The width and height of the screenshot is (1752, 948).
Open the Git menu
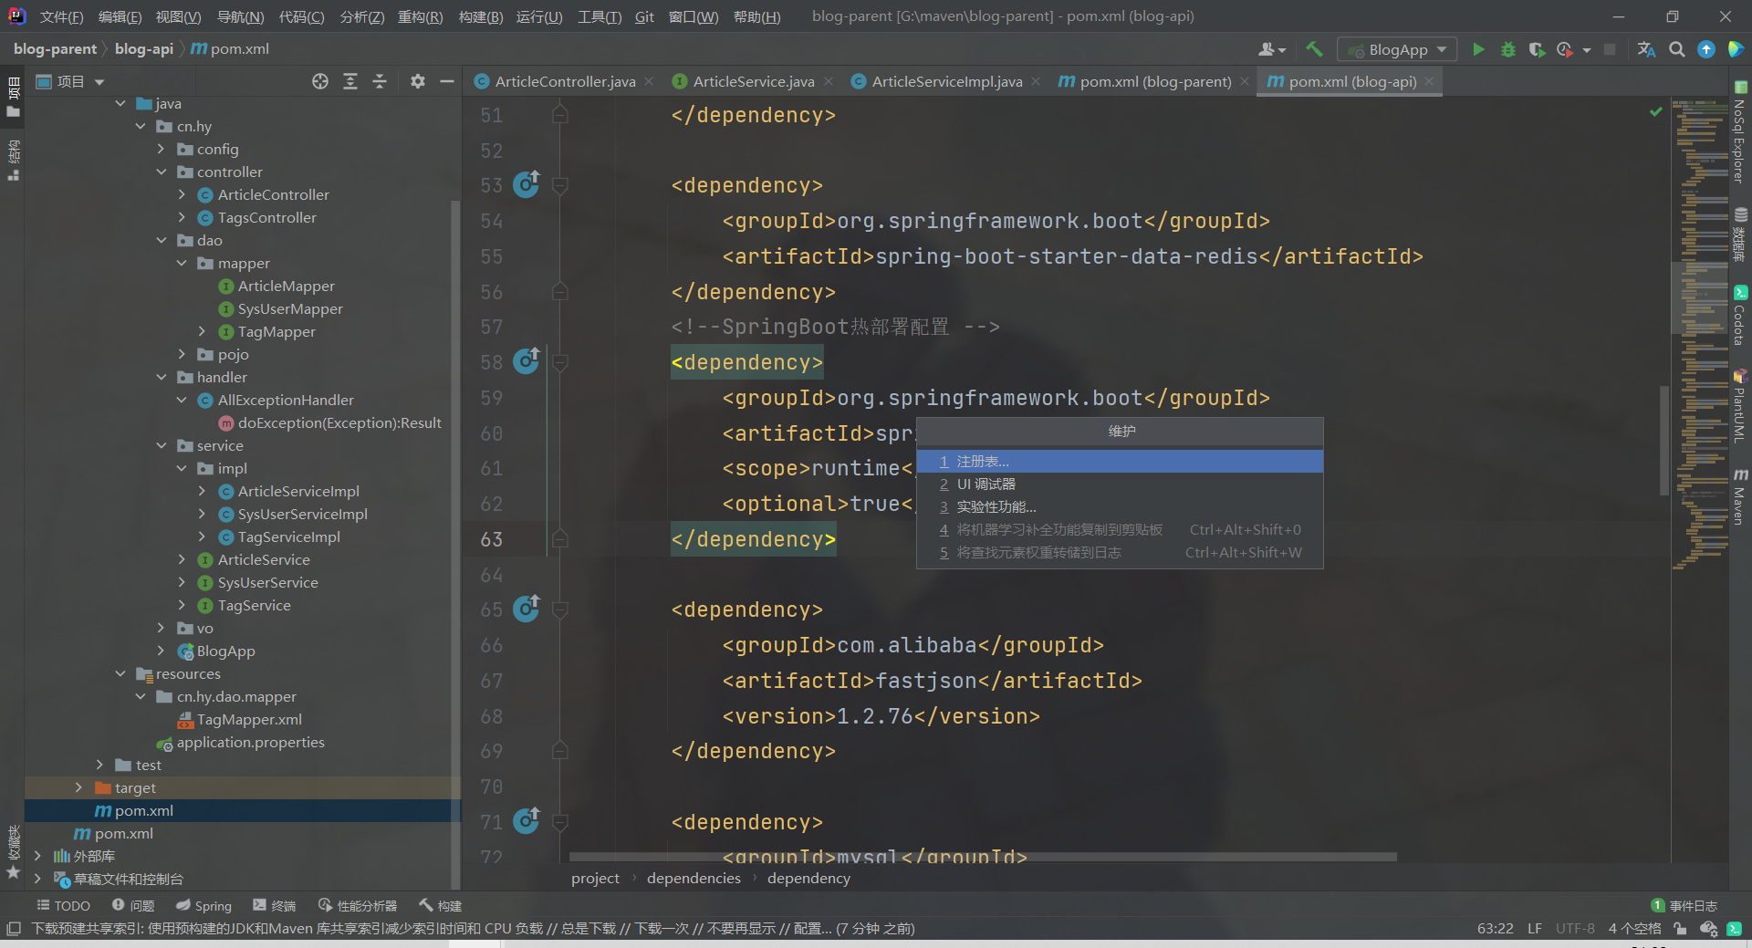pyautogui.click(x=644, y=16)
